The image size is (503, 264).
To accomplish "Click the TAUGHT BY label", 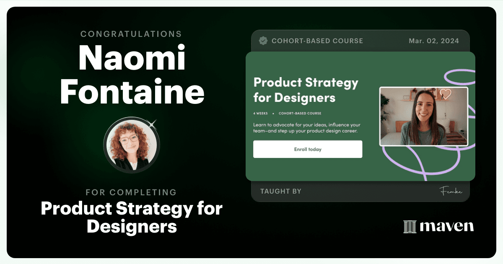I will coord(281,192).
